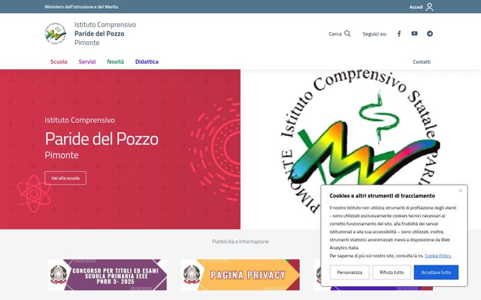Click the Accedi login link
481x300 pixels.
(416, 7)
